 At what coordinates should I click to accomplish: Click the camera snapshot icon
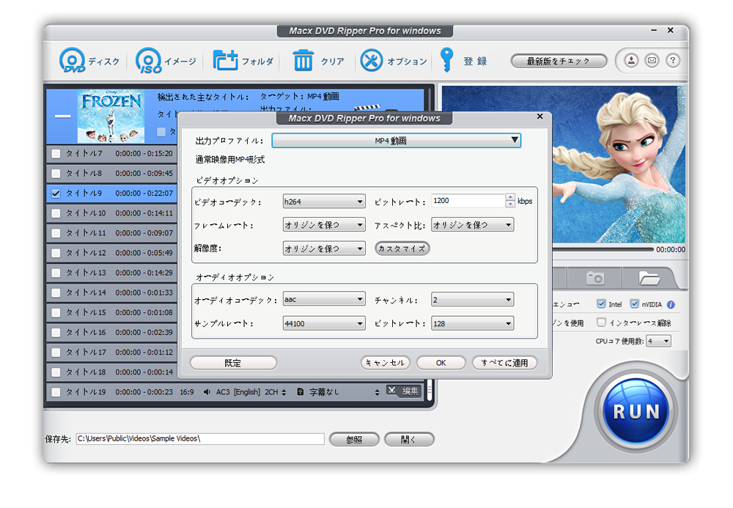pos(594,278)
